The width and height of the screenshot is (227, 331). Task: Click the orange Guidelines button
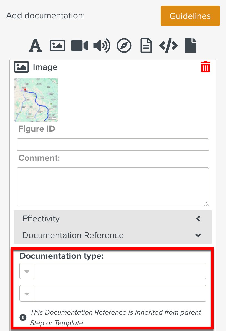point(190,16)
